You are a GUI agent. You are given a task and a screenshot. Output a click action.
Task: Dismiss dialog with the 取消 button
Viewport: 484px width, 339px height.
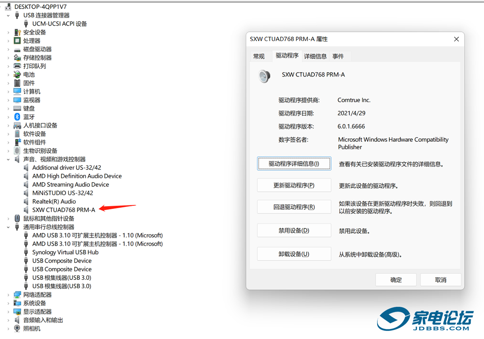pos(441,280)
